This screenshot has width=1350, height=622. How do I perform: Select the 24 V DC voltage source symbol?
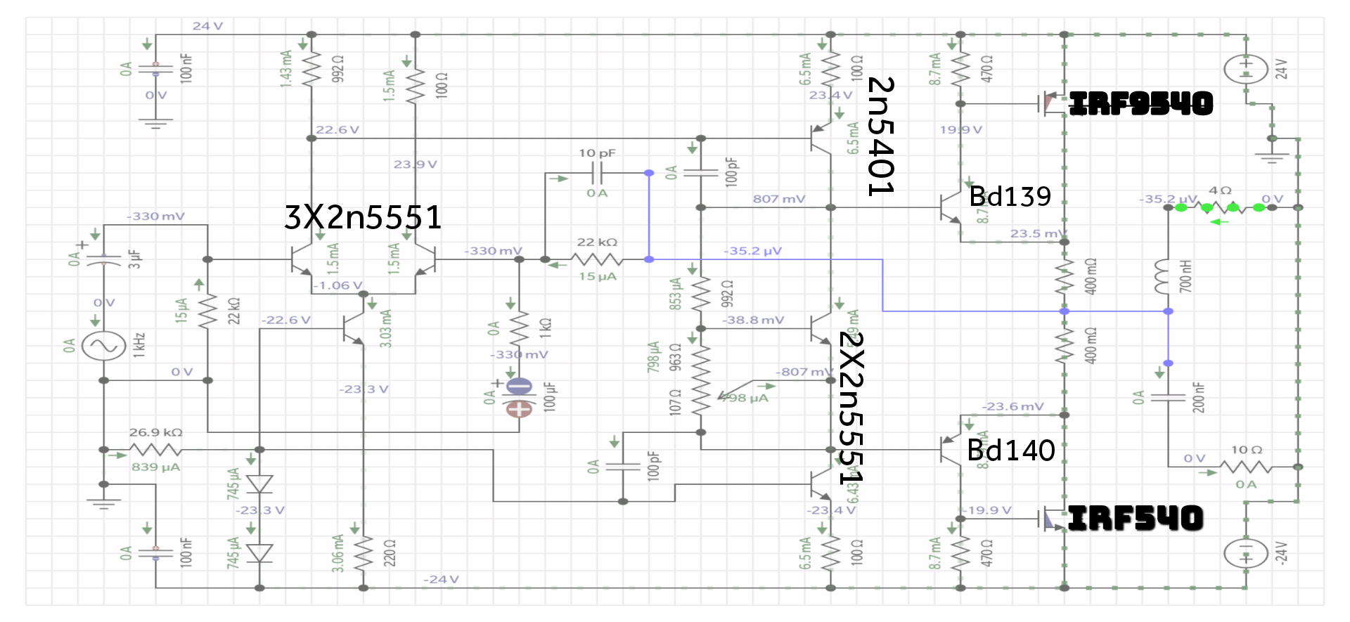[1245, 69]
